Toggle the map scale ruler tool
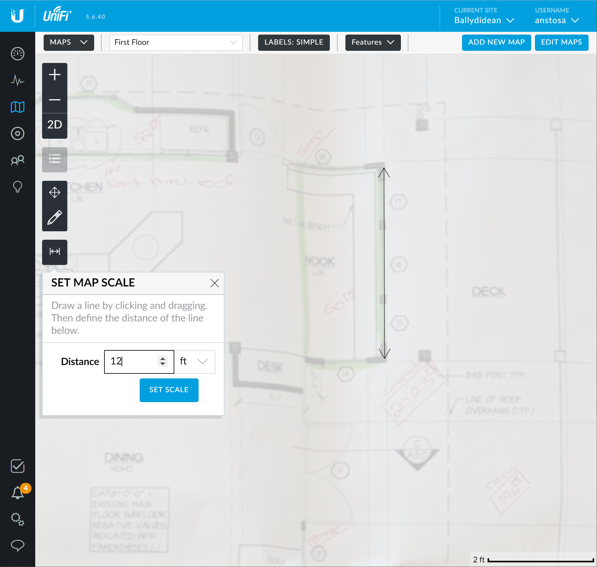The image size is (597, 567). coord(55,252)
